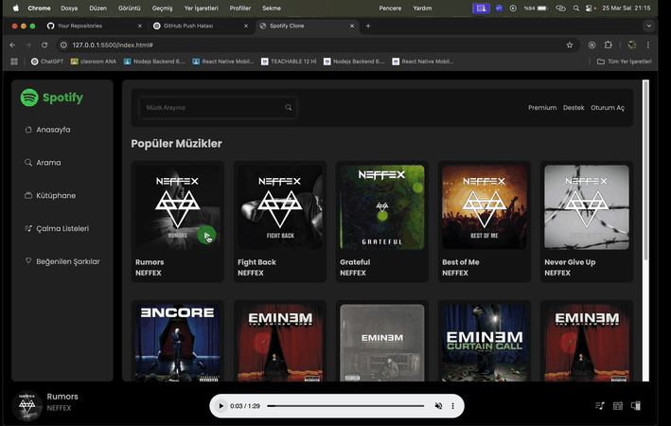The height and width of the screenshot is (426, 671).
Task: Open the Dosya menu
Action: (x=69, y=9)
